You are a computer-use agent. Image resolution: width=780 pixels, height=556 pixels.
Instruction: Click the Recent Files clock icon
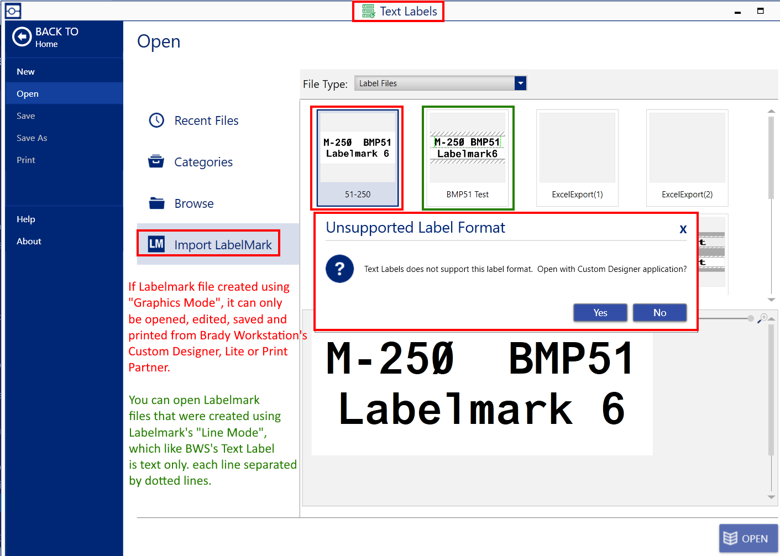click(156, 120)
